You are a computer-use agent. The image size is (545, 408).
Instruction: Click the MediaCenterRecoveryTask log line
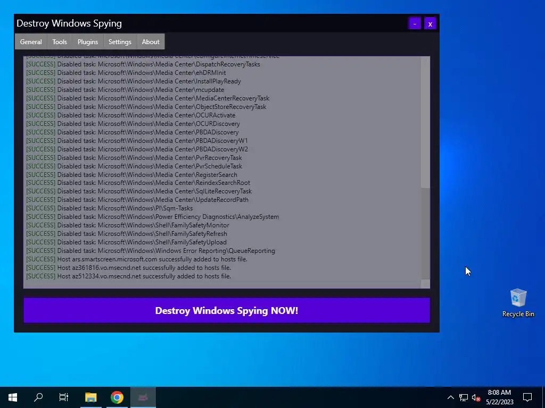click(x=148, y=98)
